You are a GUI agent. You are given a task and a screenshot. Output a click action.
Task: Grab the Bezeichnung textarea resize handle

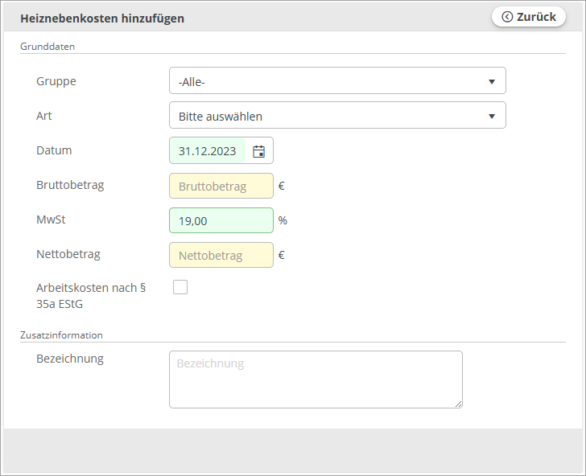coord(459,404)
